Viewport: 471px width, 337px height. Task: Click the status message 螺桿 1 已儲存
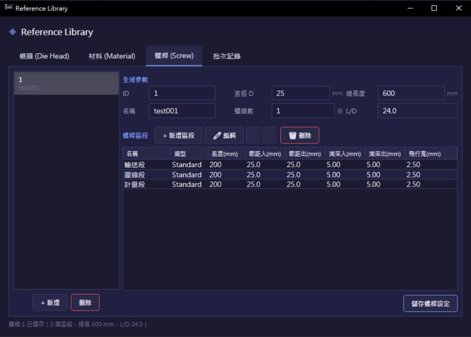(77, 324)
